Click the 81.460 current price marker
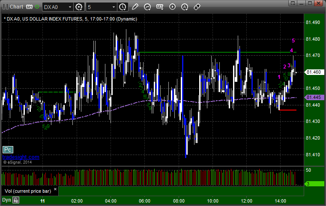The height and width of the screenshot is (206, 326). (314, 72)
